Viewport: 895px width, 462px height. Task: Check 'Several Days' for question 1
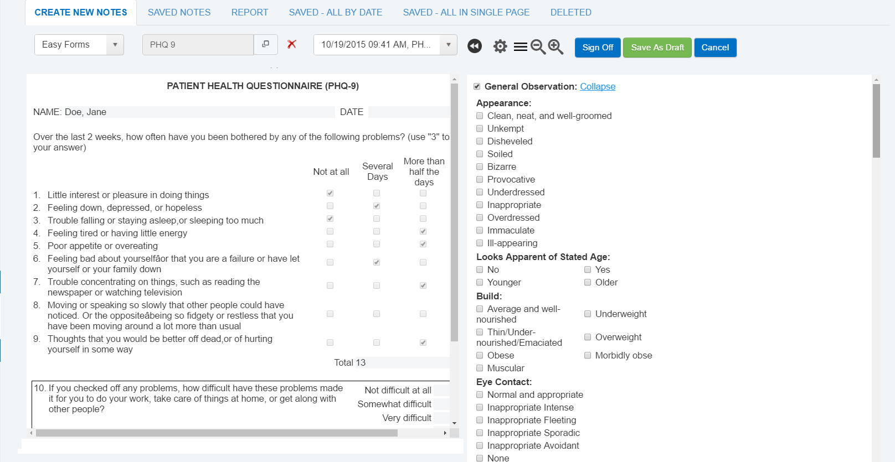377,193
